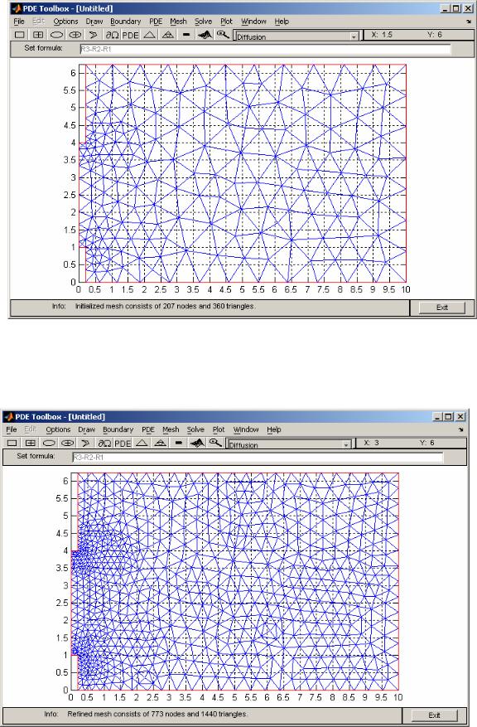Click the 3D plot solution icon in refined-mesh window
The height and width of the screenshot is (727, 477).
(197, 443)
